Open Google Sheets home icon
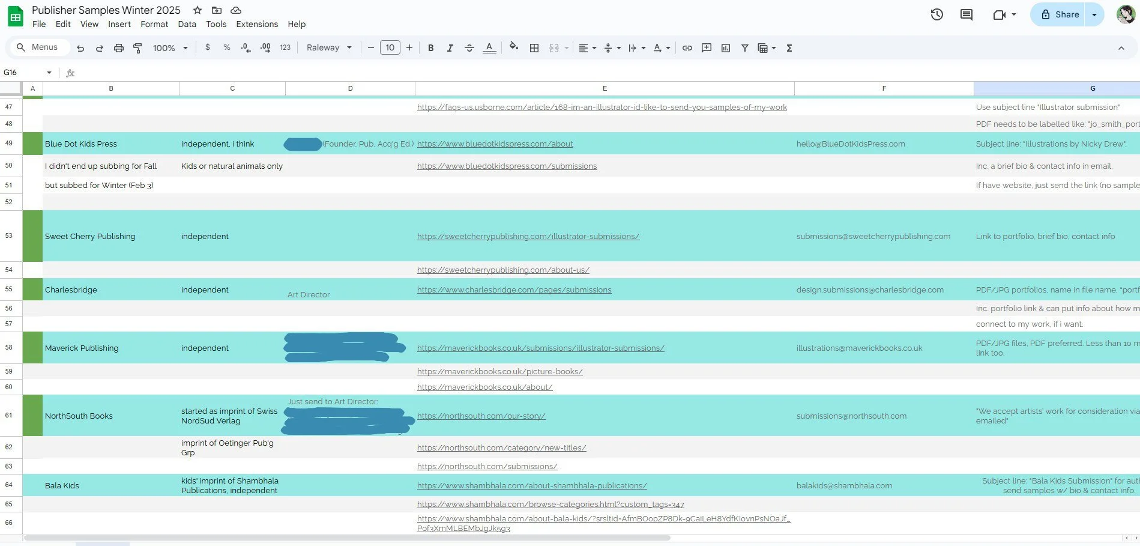The height and width of the screenshot is (546, 1140). point(16,16)
